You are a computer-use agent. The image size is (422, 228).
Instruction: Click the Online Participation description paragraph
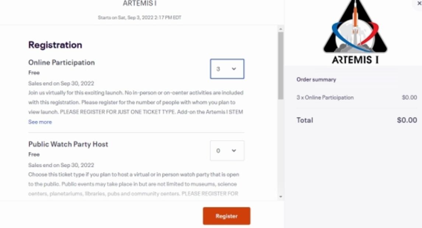pyautogui.click(x=136, y=102)
